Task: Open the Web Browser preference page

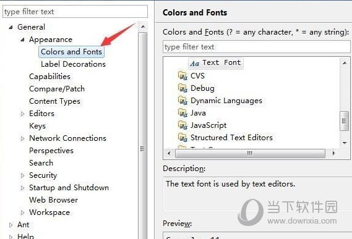Action: point(54,199)
